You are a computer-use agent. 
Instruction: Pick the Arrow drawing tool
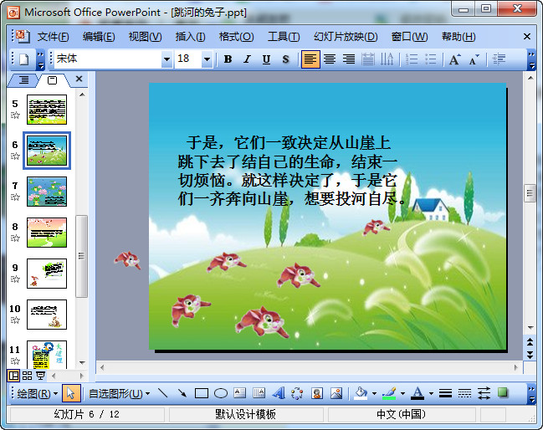point(182,393)
